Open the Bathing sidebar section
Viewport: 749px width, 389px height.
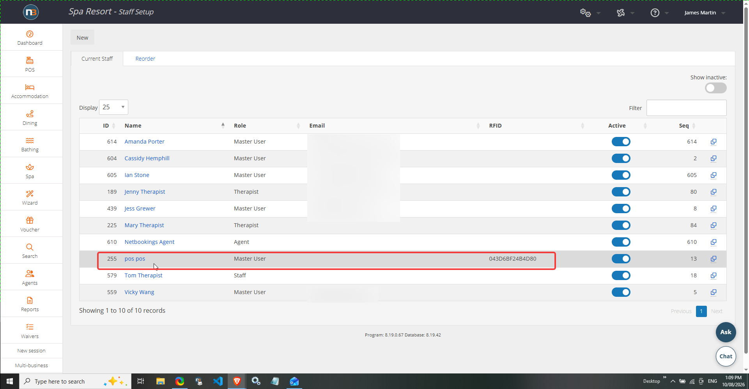(x=30, y=144)
